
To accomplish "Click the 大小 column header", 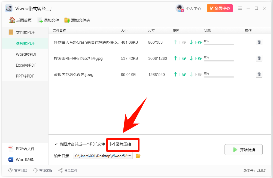I will [124, 31].
